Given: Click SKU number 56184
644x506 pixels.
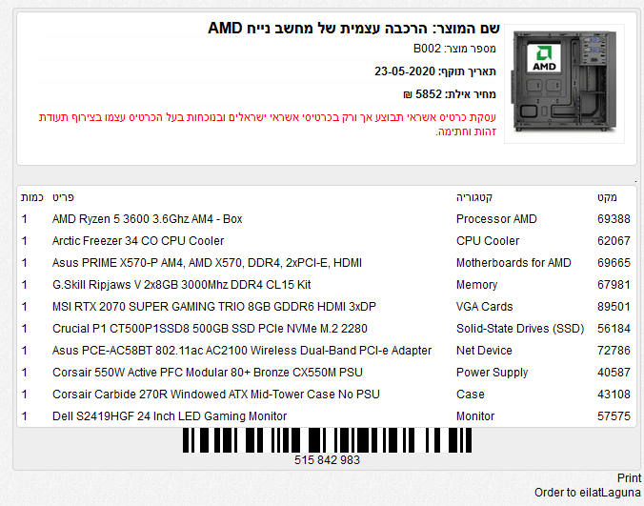Looking at the screenshot, I should click(614, 329).
